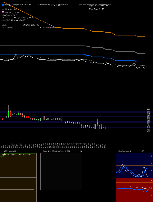Click the tall green candlestick near chart start

pyautogui.click(x=9, y=114)
